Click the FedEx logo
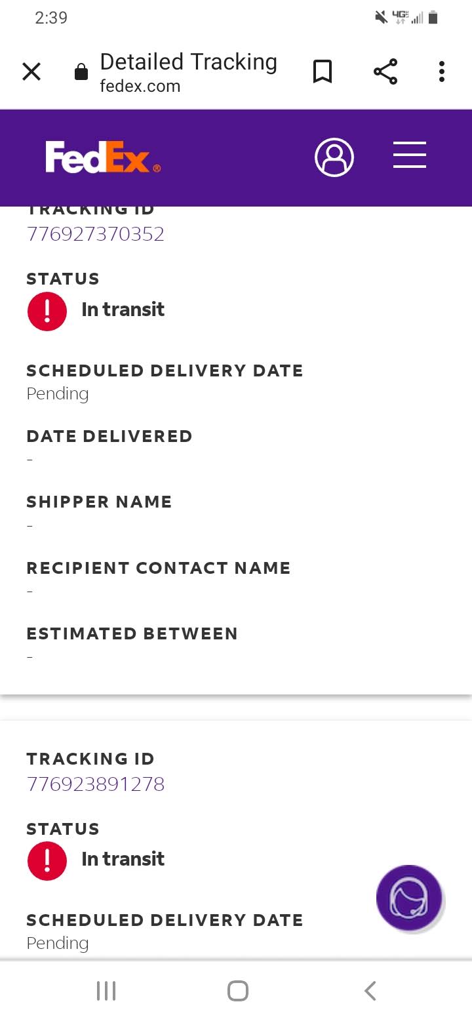The height and width of the screenshot is (1023, 472). [100, 157]
